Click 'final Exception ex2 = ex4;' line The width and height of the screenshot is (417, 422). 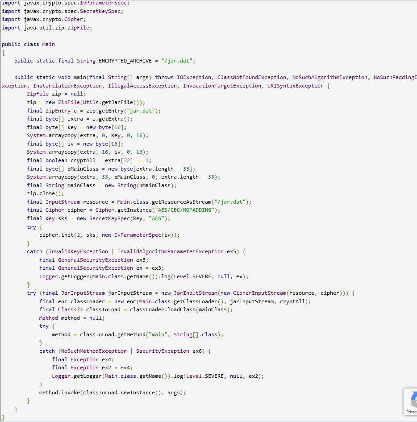pos(92,368)
